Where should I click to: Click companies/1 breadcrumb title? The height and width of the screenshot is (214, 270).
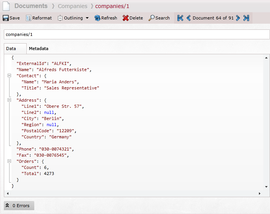112,6
